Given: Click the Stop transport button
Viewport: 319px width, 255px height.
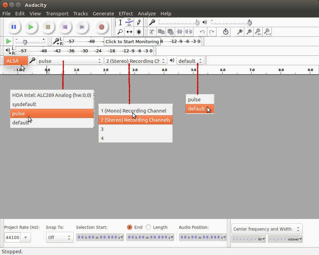Looking at the screenshot, I should tap(48, 27).
